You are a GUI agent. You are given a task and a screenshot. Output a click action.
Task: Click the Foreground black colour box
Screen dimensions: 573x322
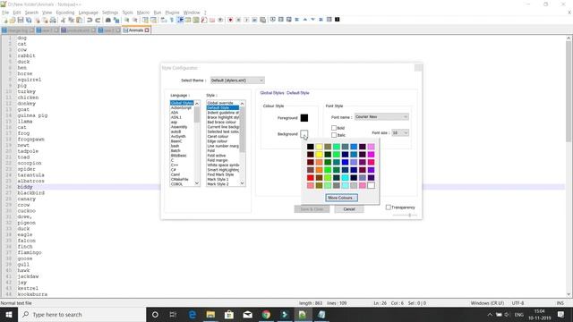pos(304,118)
